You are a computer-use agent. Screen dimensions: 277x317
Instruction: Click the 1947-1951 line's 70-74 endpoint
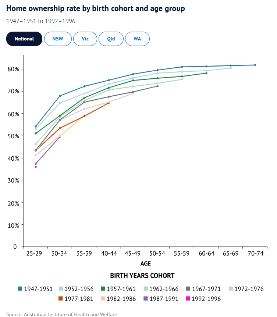tap(255, 65)
